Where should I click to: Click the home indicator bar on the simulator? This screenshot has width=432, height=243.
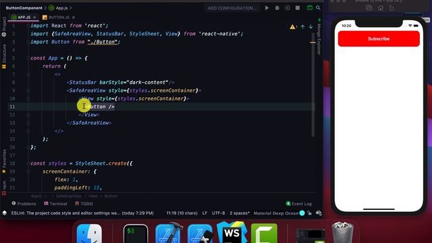[x=379, y=209]
